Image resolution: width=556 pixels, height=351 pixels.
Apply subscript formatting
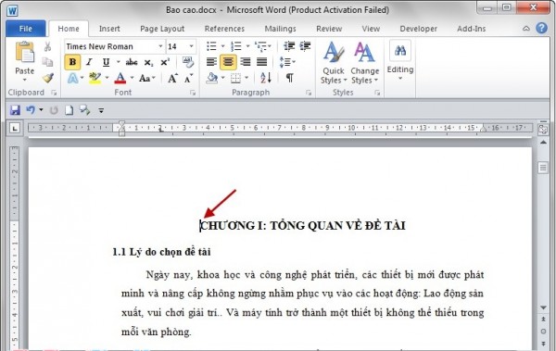148,63
